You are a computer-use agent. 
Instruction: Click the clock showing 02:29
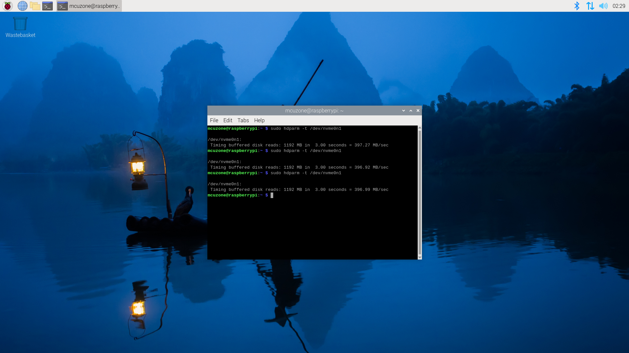619,6
